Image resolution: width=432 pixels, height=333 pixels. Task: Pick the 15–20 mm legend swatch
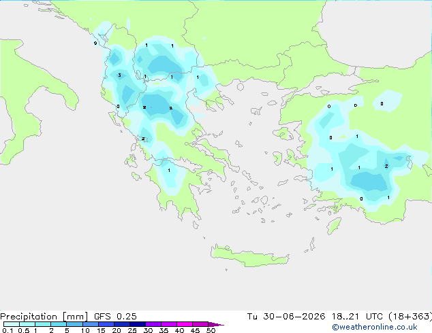pos(106,324)
